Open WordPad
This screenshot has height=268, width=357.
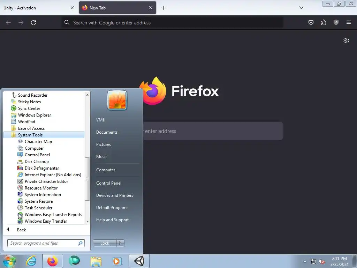[x=26, y=122]
